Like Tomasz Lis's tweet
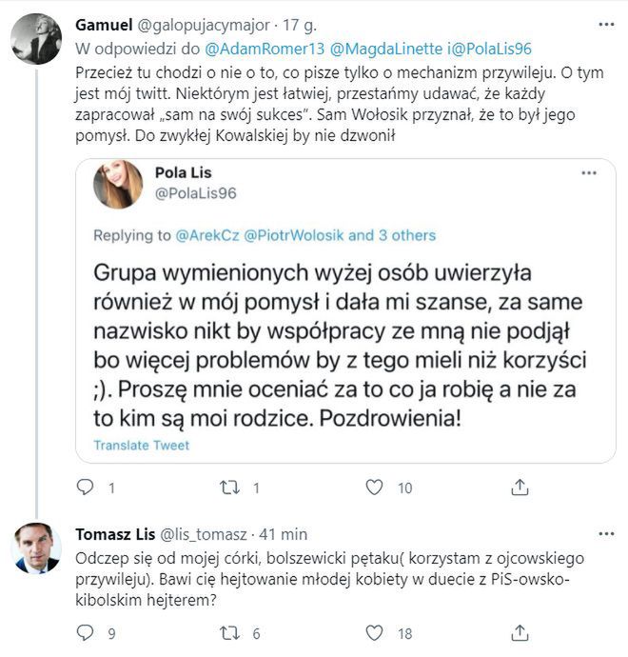 373,633
